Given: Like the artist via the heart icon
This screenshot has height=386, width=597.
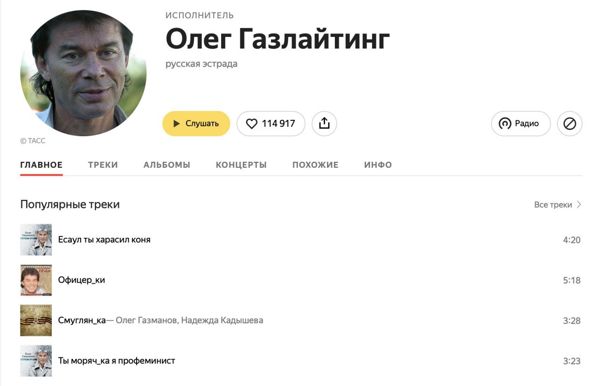Looking at the screenshot, I should [x=271, y=124].
